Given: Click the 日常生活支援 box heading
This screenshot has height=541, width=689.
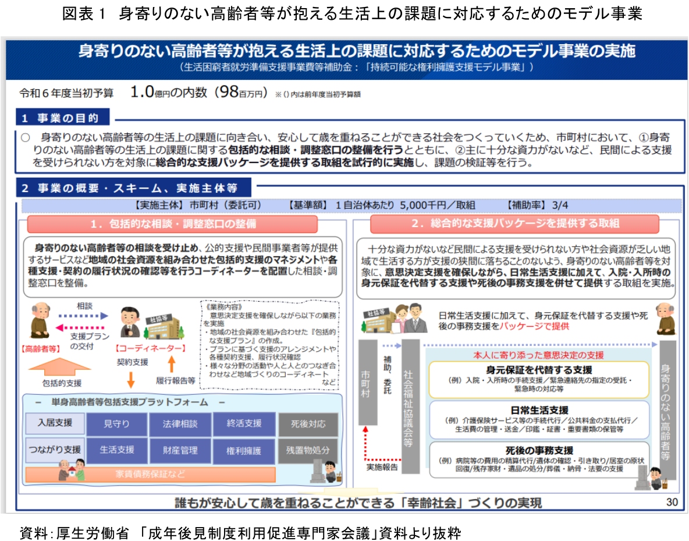Looking at the screenshot, I should pyautogui.click(x=539, y=411).
